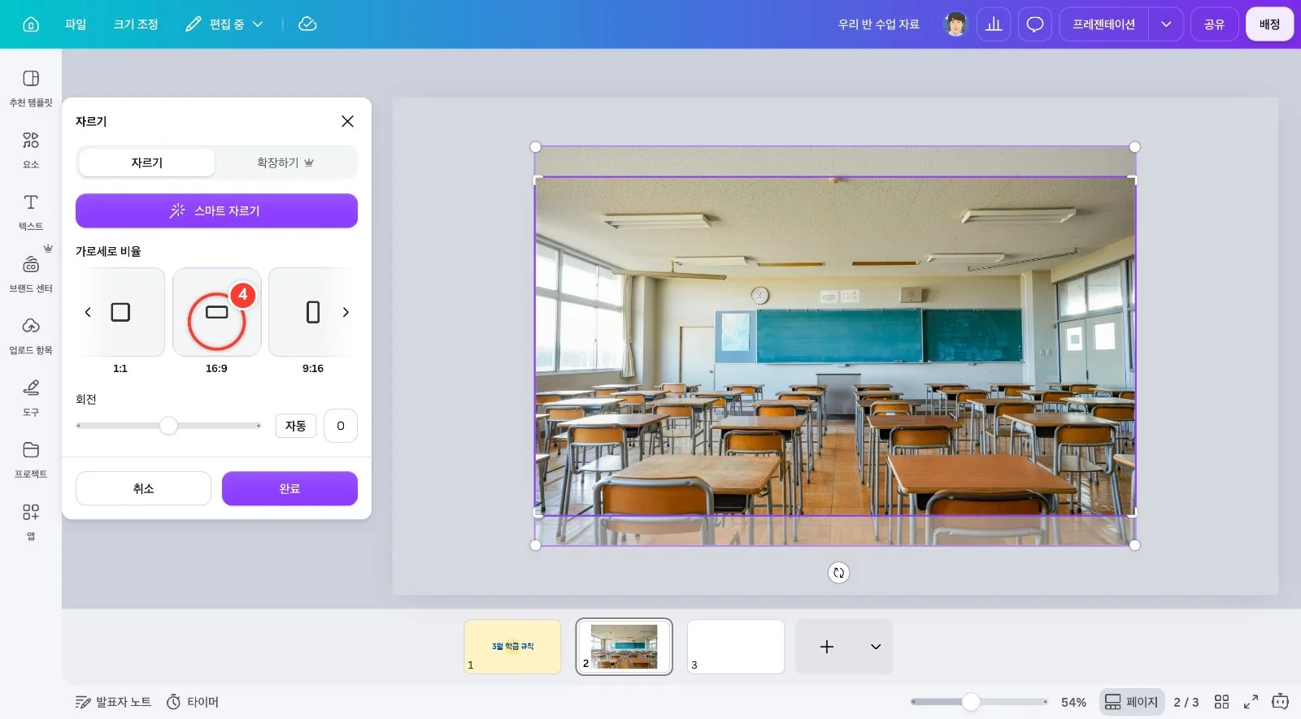Toggle the 페이지 thumbnails view

pos(1132,702)
